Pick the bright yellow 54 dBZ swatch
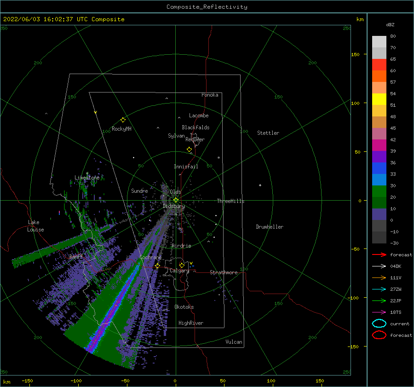The image size is (414, 387). click(x=379, y=99)
